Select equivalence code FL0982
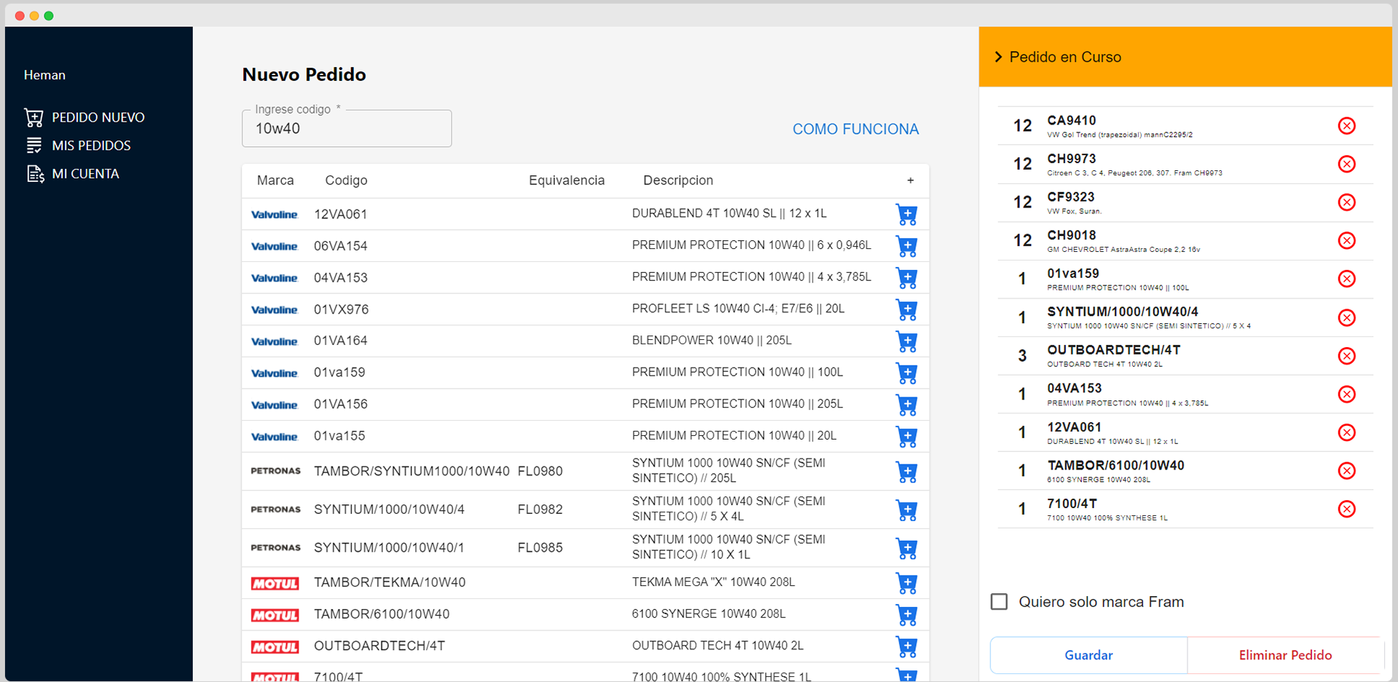 coord(540,509)
